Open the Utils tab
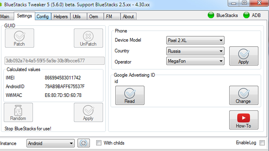Viewport: 269px width, 151px height. (78, 16)
